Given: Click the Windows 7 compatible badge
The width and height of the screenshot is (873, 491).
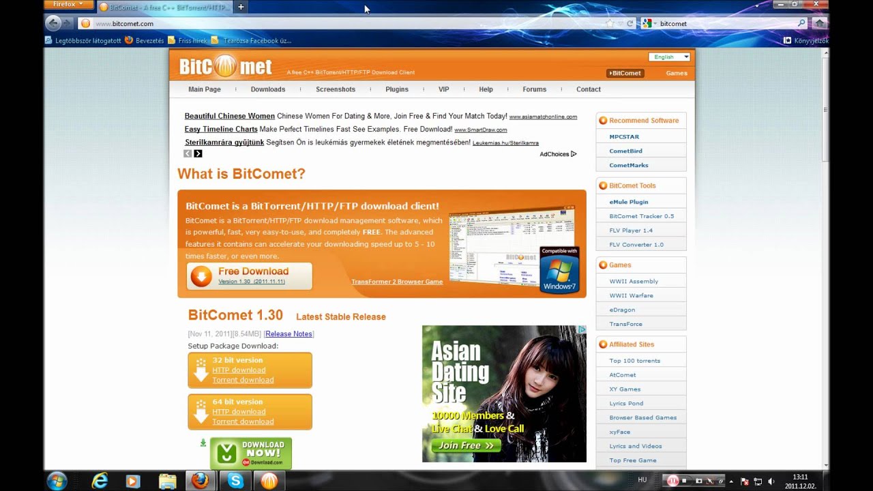Looking at the screenshot, I should coord(559,270).
